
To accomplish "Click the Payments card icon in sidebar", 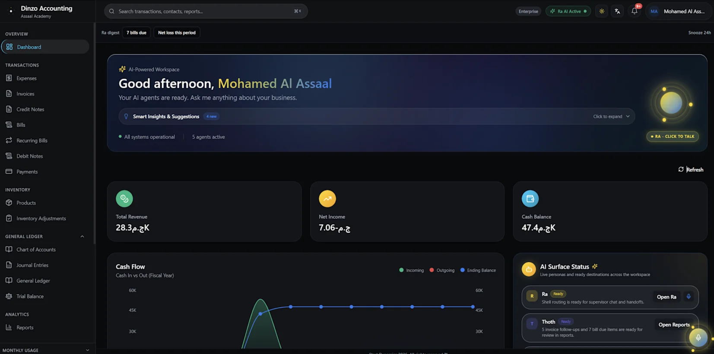I will pos(9,172).
